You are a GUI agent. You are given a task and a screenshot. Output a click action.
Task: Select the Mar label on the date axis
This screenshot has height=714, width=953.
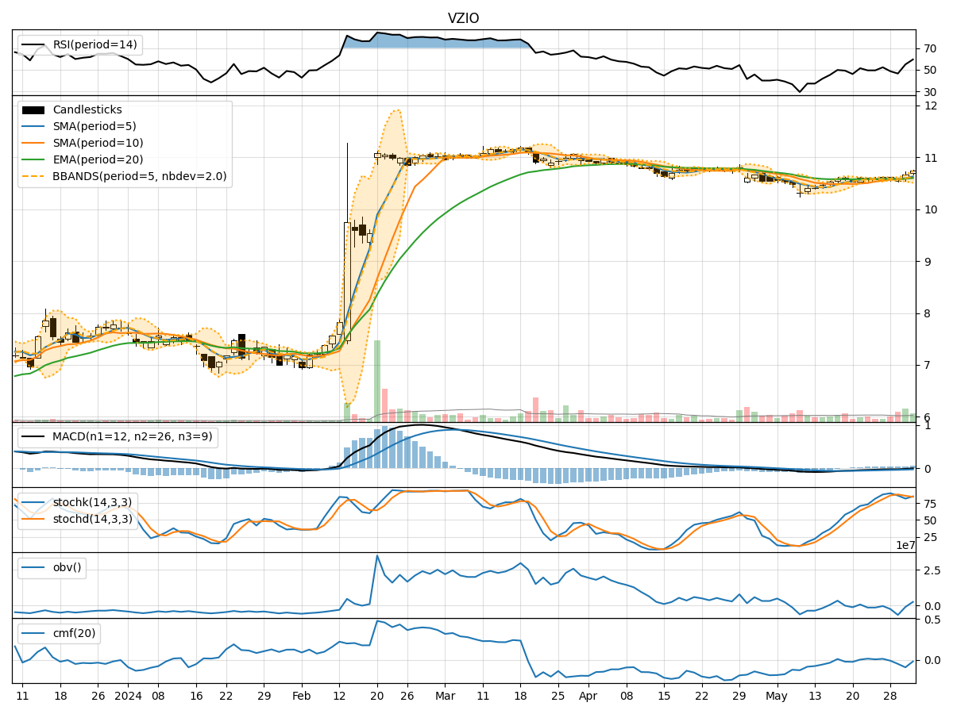point(446,697)
